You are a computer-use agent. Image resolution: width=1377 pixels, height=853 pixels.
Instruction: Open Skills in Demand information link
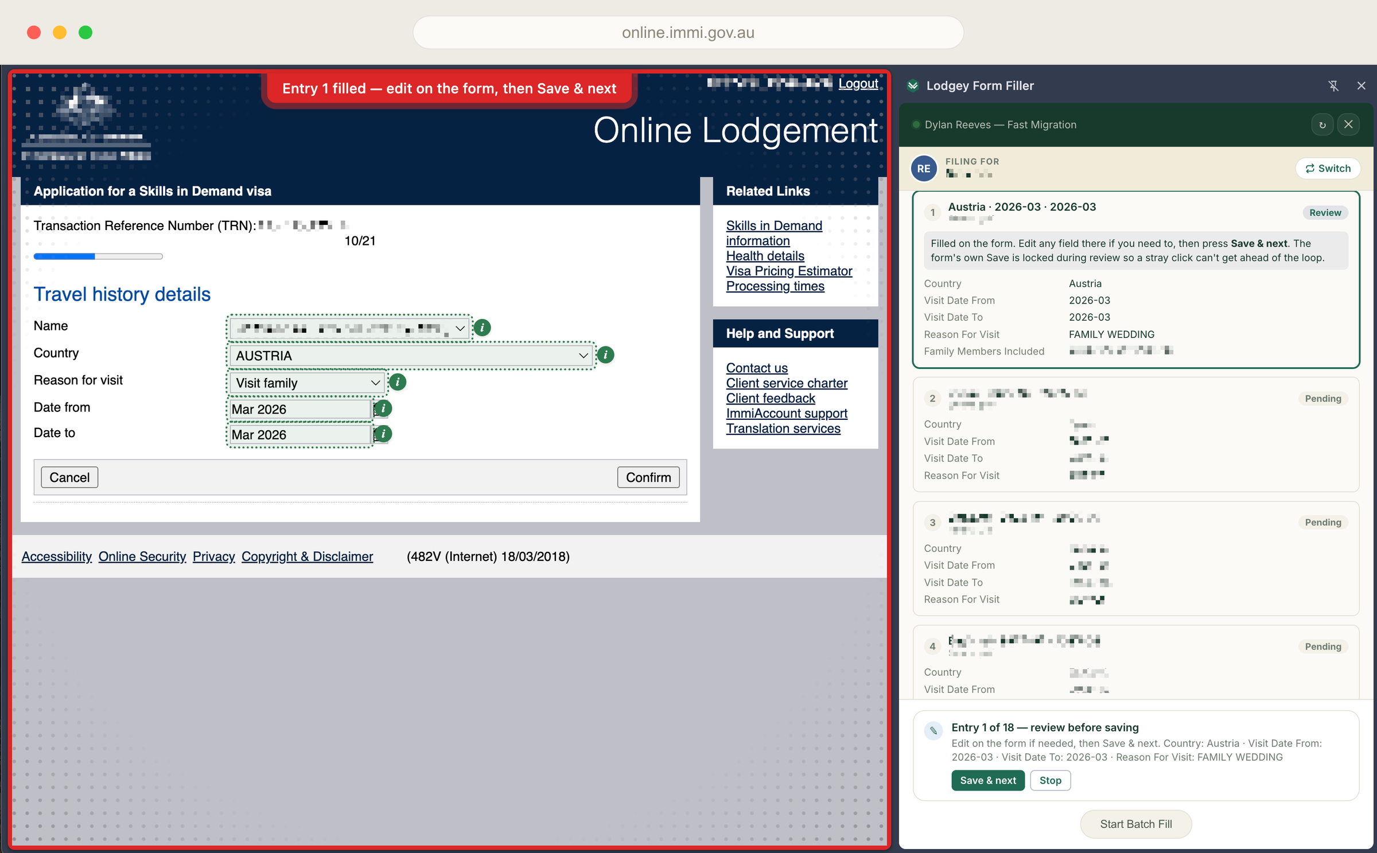click(774, 233)
